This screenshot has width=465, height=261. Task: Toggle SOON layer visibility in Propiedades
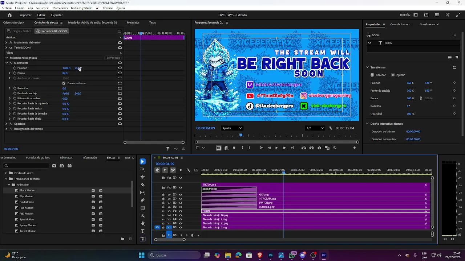[370, 43]
